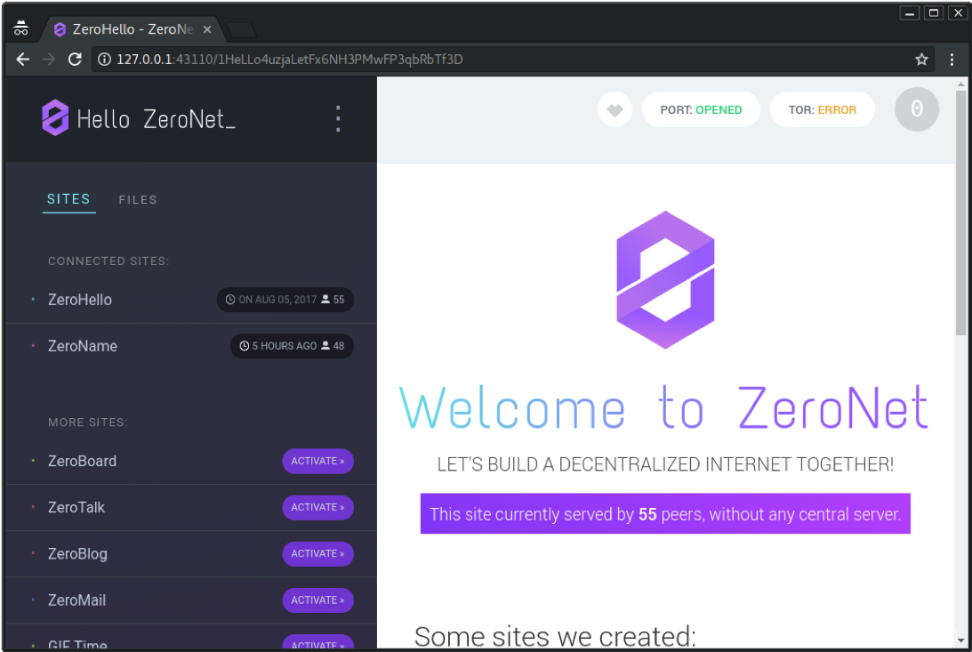Click the 'Welcome to ZeroNet' heading

point(664,407)
